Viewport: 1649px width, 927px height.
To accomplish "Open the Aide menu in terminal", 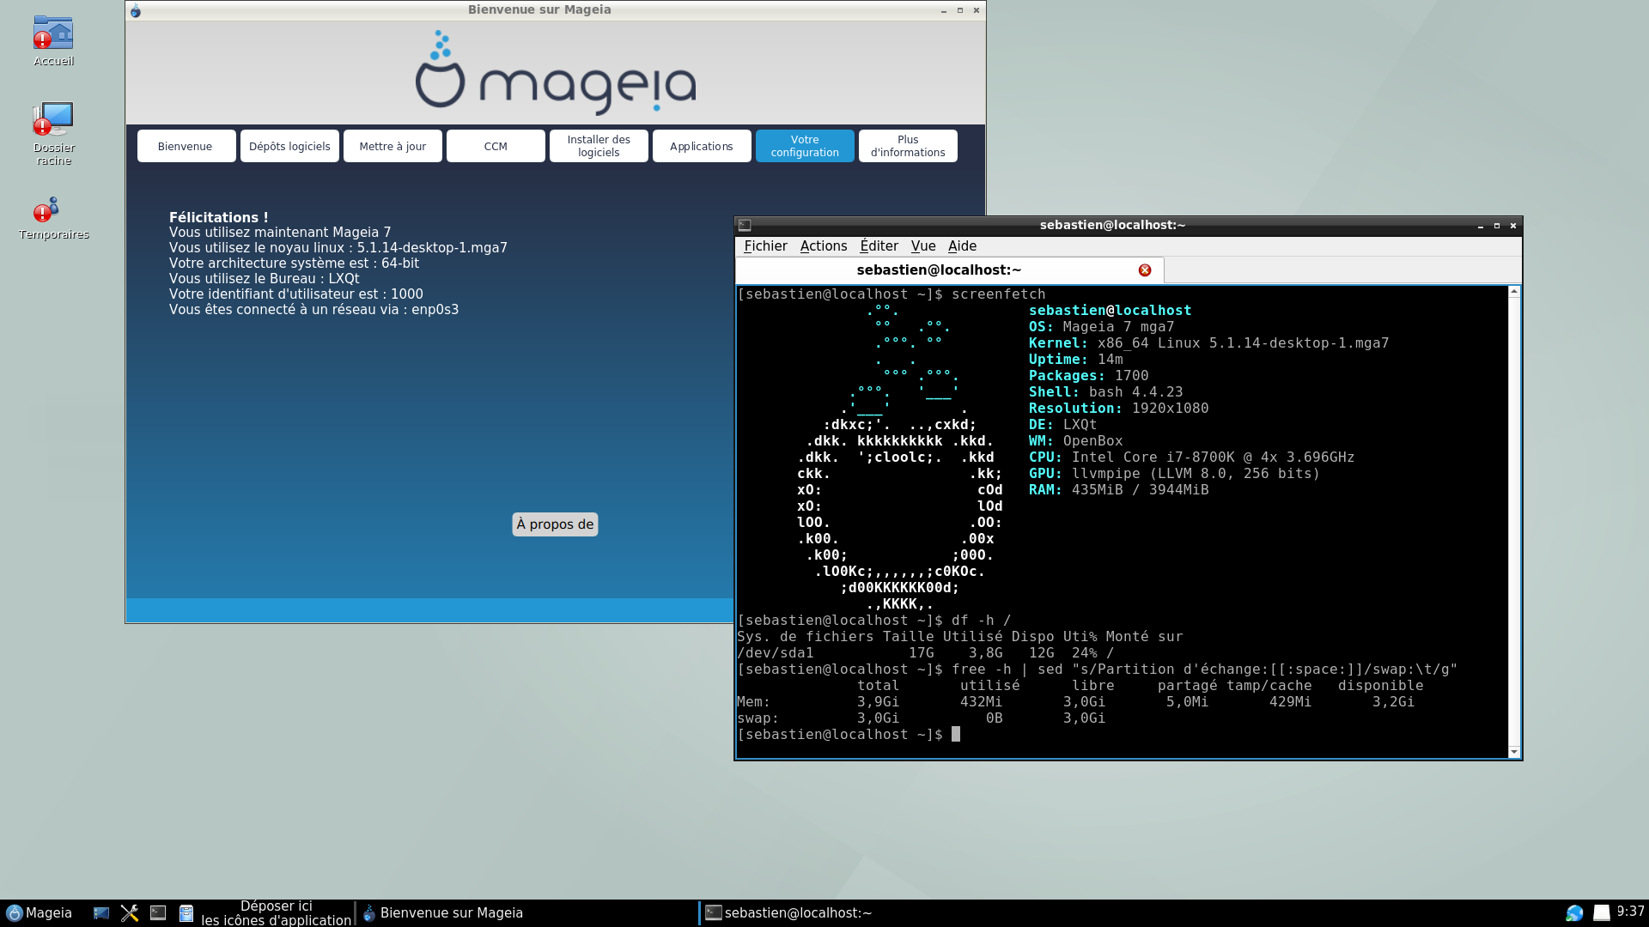I will (x=962, y=246).
